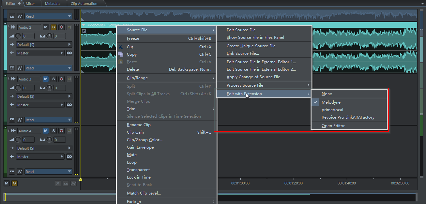Click the input monitor speaker icon on Audio 3
This screenshot has width=426, height=204.
point(69,79)
